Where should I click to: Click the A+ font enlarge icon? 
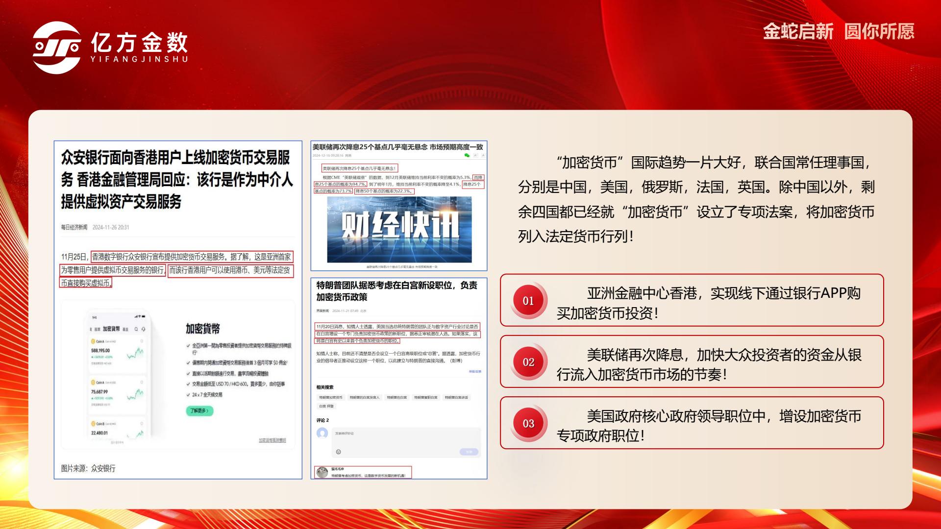475,155
